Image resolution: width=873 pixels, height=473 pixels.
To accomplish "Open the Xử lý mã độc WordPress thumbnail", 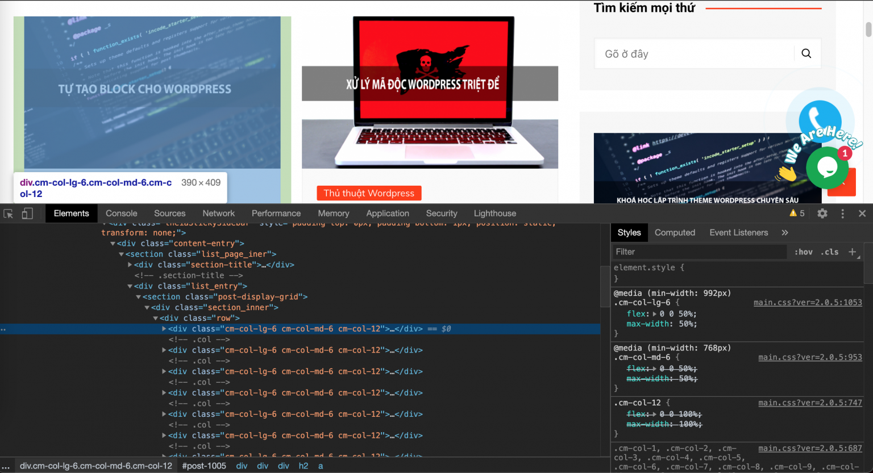I will tap(430, 93).
